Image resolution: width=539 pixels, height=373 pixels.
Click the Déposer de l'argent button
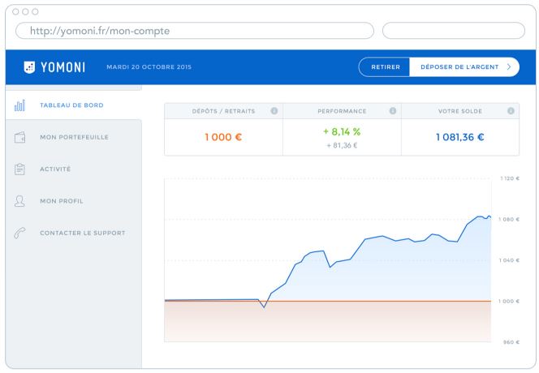tap(464, 67)
